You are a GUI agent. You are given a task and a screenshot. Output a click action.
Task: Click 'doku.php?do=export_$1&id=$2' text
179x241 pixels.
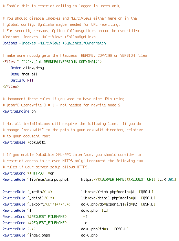(109, 204)
